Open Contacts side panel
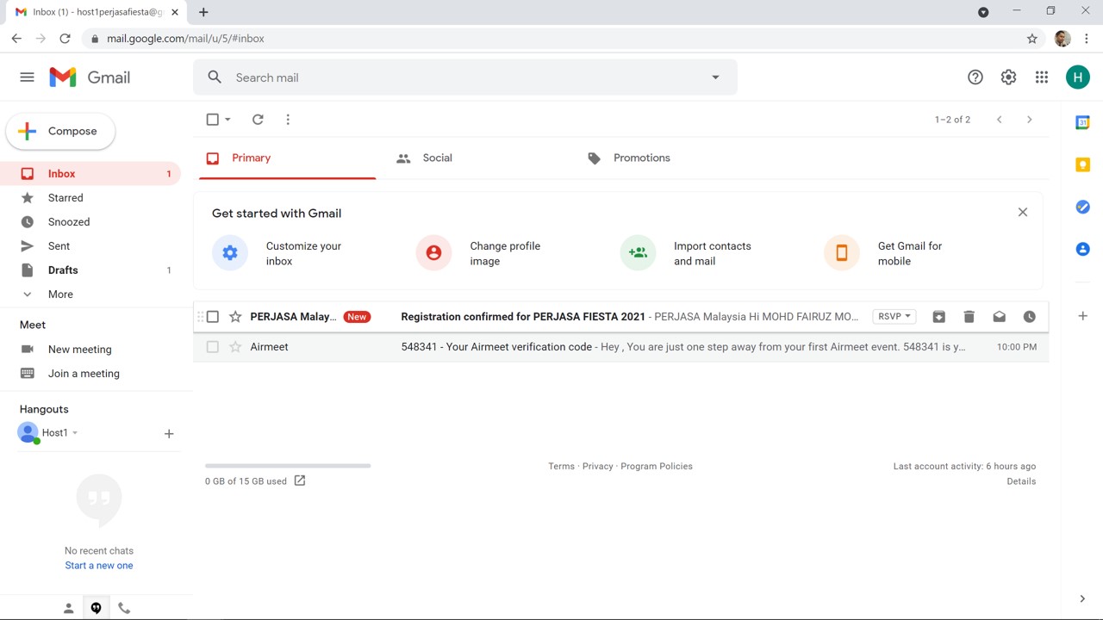This screenshot has height=620, width=1103. [x=1083, y=249]
